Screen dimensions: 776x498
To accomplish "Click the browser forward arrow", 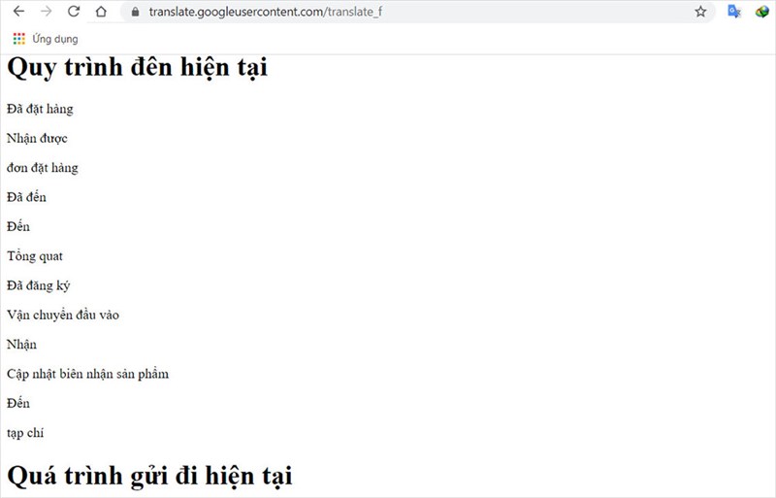I will pos(46,12).
